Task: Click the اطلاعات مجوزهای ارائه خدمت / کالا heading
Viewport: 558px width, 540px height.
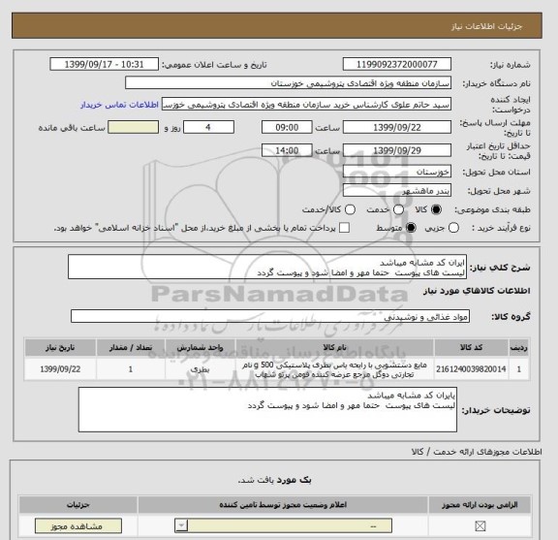Action: click(x=477, y=452)
